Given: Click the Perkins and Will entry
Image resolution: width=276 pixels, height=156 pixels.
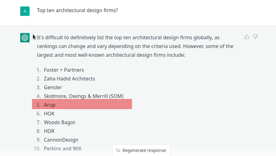Looking at the screenshot, I should coord(63,149).
